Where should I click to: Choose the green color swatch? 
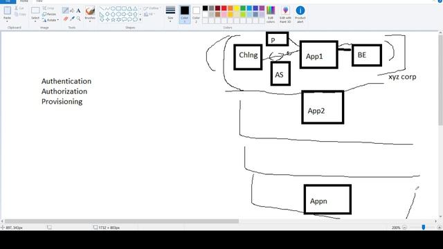243,8
